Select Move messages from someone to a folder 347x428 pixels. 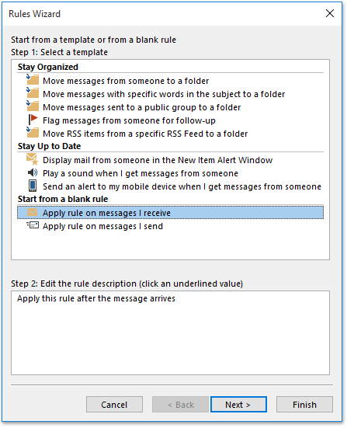126,81
